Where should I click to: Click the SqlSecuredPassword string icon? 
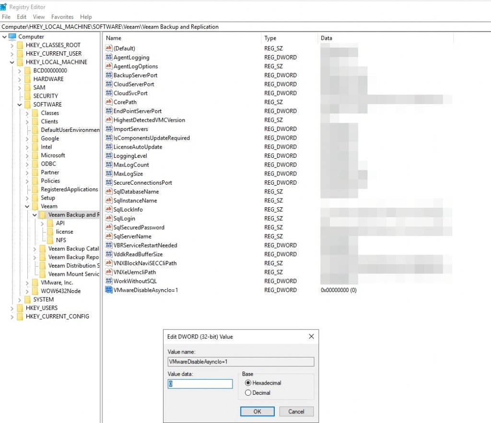pos(109,227)
